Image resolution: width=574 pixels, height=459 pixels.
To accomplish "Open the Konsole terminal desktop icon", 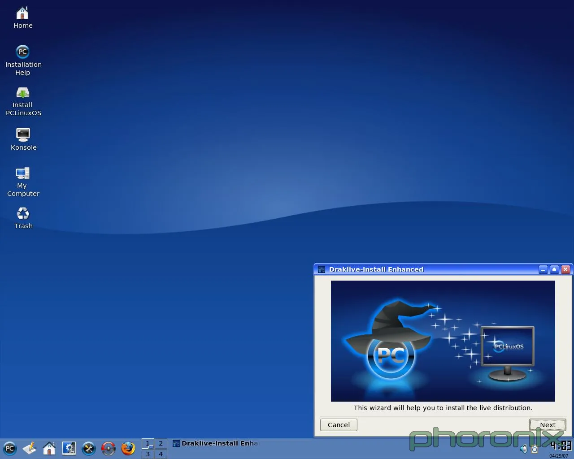I will tap(23, 139).
